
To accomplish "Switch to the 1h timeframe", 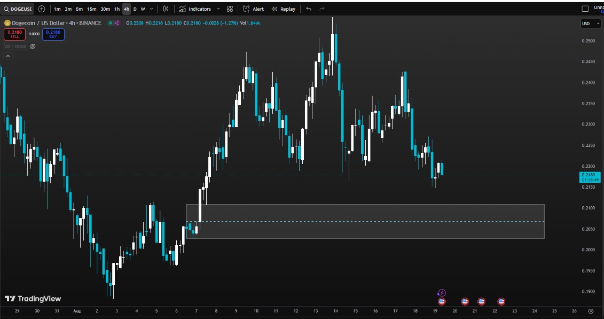I will tap(117, 9).
